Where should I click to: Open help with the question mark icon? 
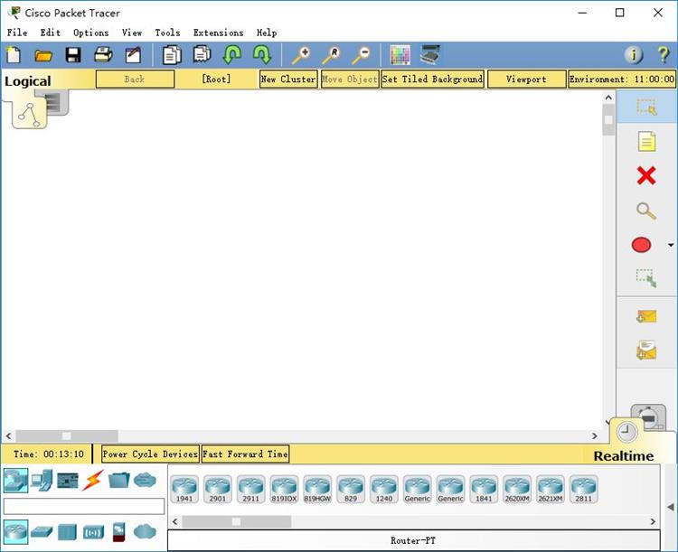pos(663,55)
